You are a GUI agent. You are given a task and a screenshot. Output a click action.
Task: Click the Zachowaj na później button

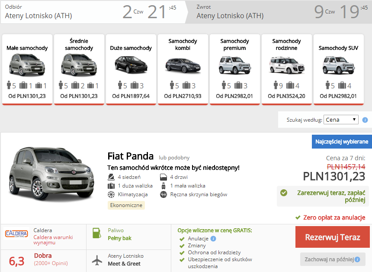pos(333,259)
